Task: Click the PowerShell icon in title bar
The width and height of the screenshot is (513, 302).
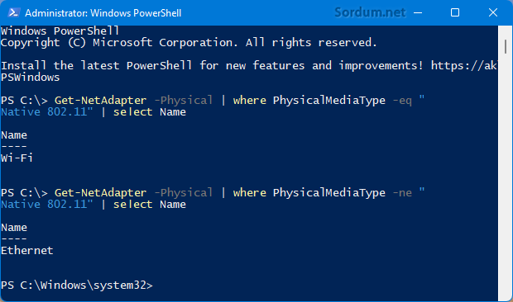Action: (x=13, y=12)
